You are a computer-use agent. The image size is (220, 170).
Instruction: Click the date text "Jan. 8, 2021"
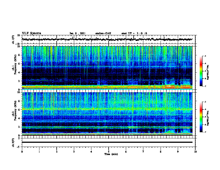[77, 33]
